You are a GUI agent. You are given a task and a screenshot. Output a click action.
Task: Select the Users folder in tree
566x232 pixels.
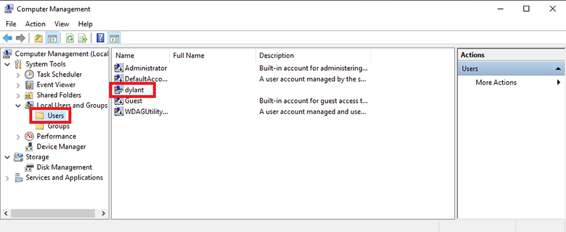pos(56,116)
